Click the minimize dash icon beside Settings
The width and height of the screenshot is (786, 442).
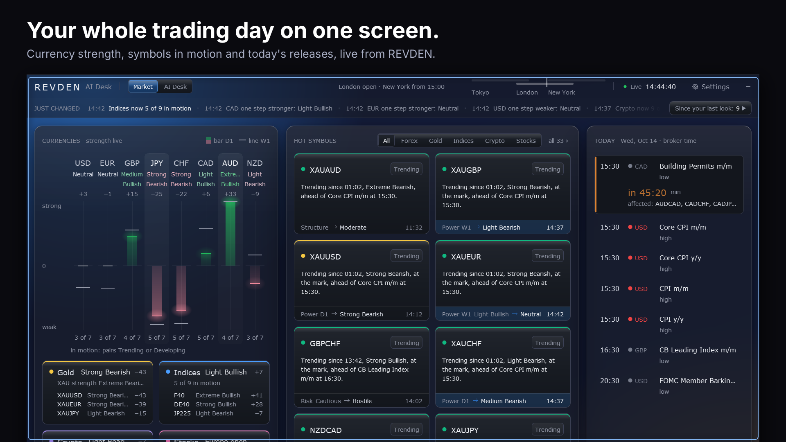(x=748, y=87)
